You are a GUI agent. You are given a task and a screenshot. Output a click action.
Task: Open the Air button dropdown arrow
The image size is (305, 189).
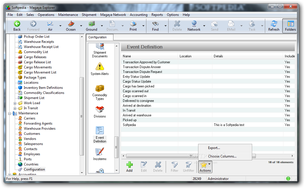(x=60, y=26)
